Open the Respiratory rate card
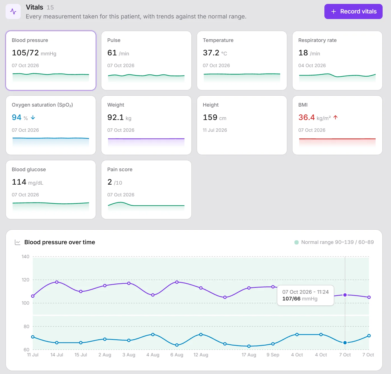391x374 pixels. click(x=337, y=60)
